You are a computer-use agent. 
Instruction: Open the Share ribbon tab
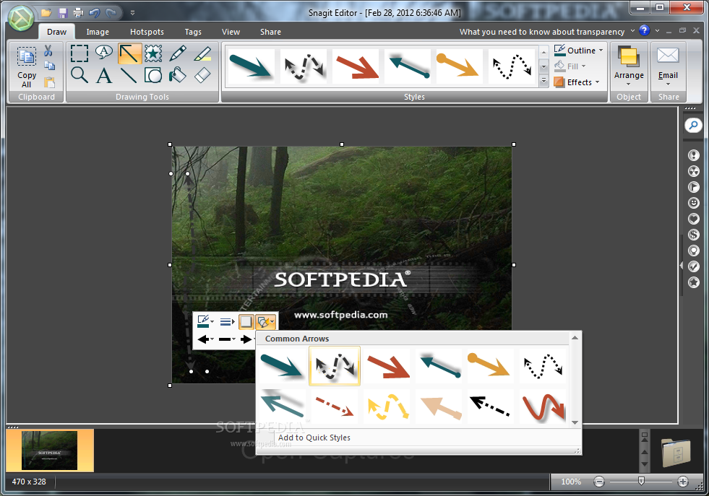pos(270,32)
